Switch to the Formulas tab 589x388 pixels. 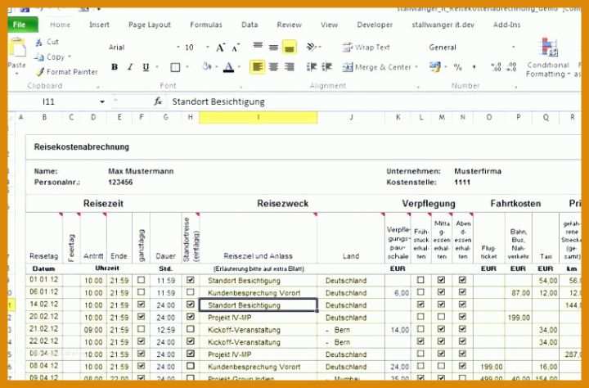pos(206,25)
